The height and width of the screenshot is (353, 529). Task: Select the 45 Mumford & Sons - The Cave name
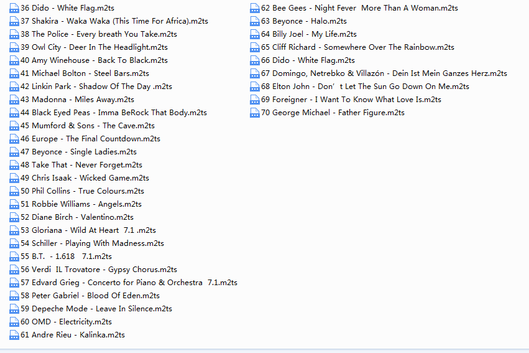88,126
